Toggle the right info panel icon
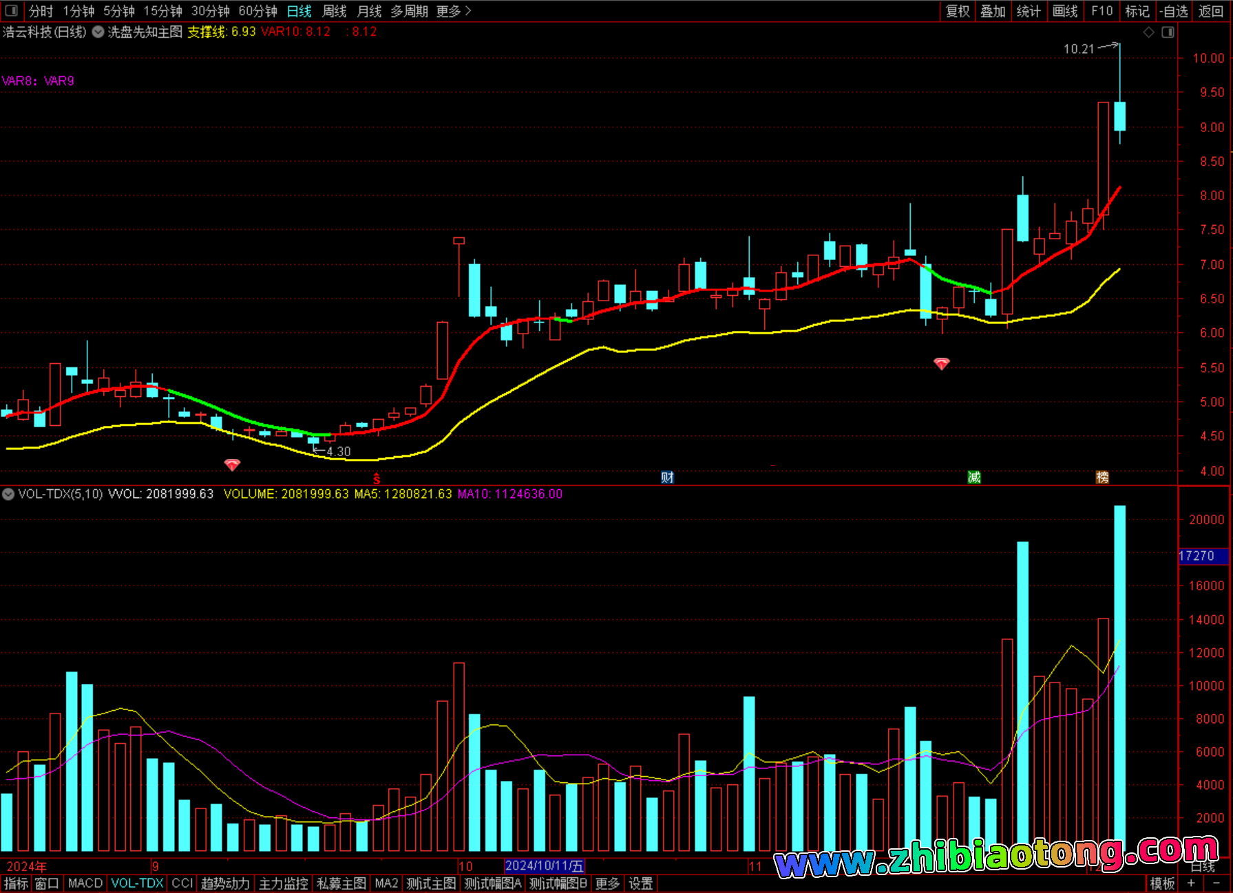This screenshot has width=1233, height=893. click(1168, 32)
